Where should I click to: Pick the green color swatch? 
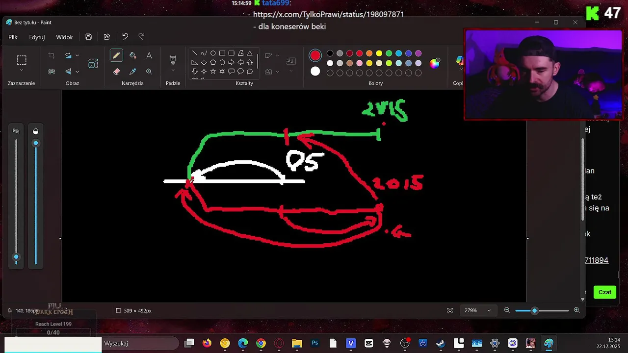coord(389,53)
